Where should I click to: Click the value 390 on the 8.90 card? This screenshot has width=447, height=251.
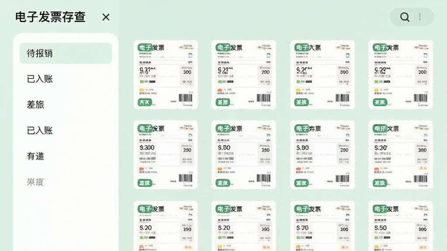[x=344, y=150]
